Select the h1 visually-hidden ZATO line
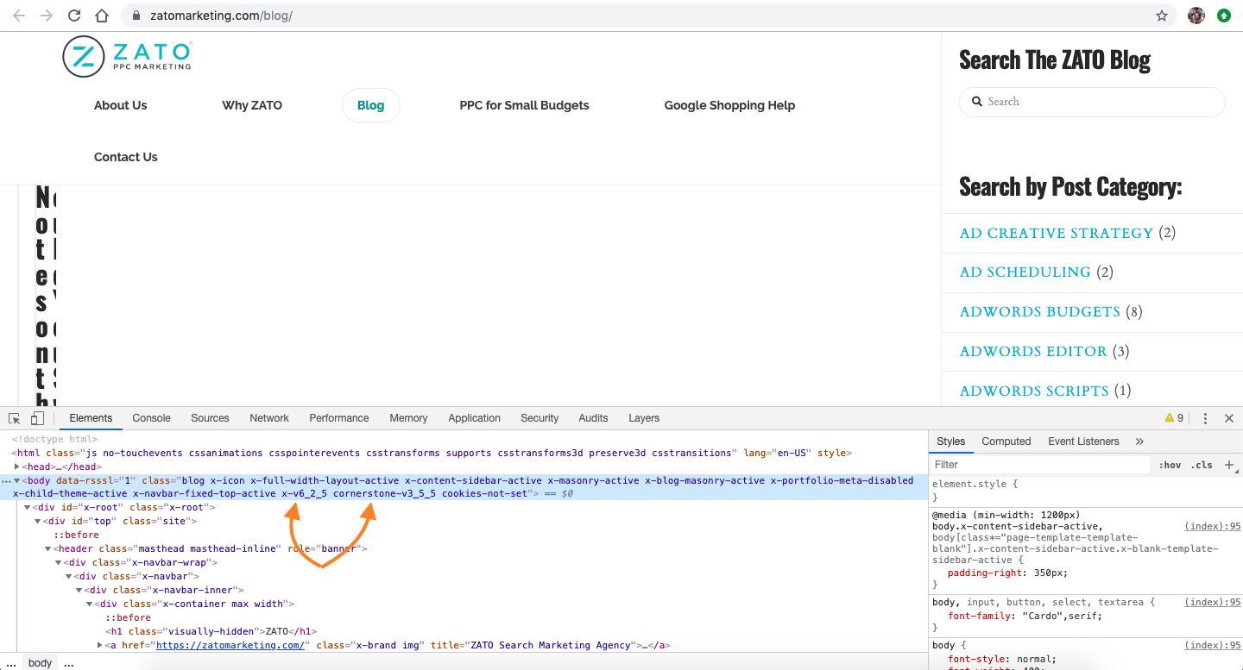Viewport: 1243px width, 670px height. pos(211,631)
